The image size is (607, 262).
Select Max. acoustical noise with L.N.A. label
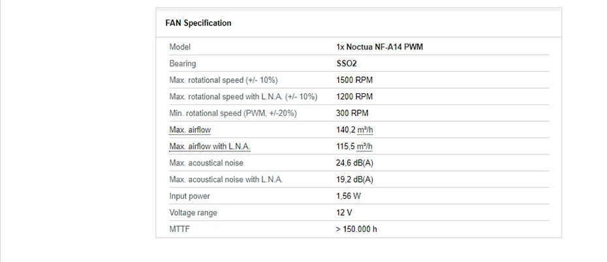pos(226,179)
